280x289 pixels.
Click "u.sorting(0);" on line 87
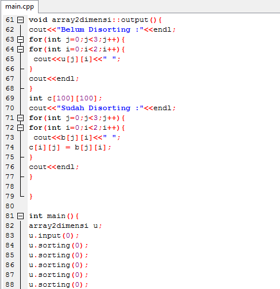(x=58, y=275)
